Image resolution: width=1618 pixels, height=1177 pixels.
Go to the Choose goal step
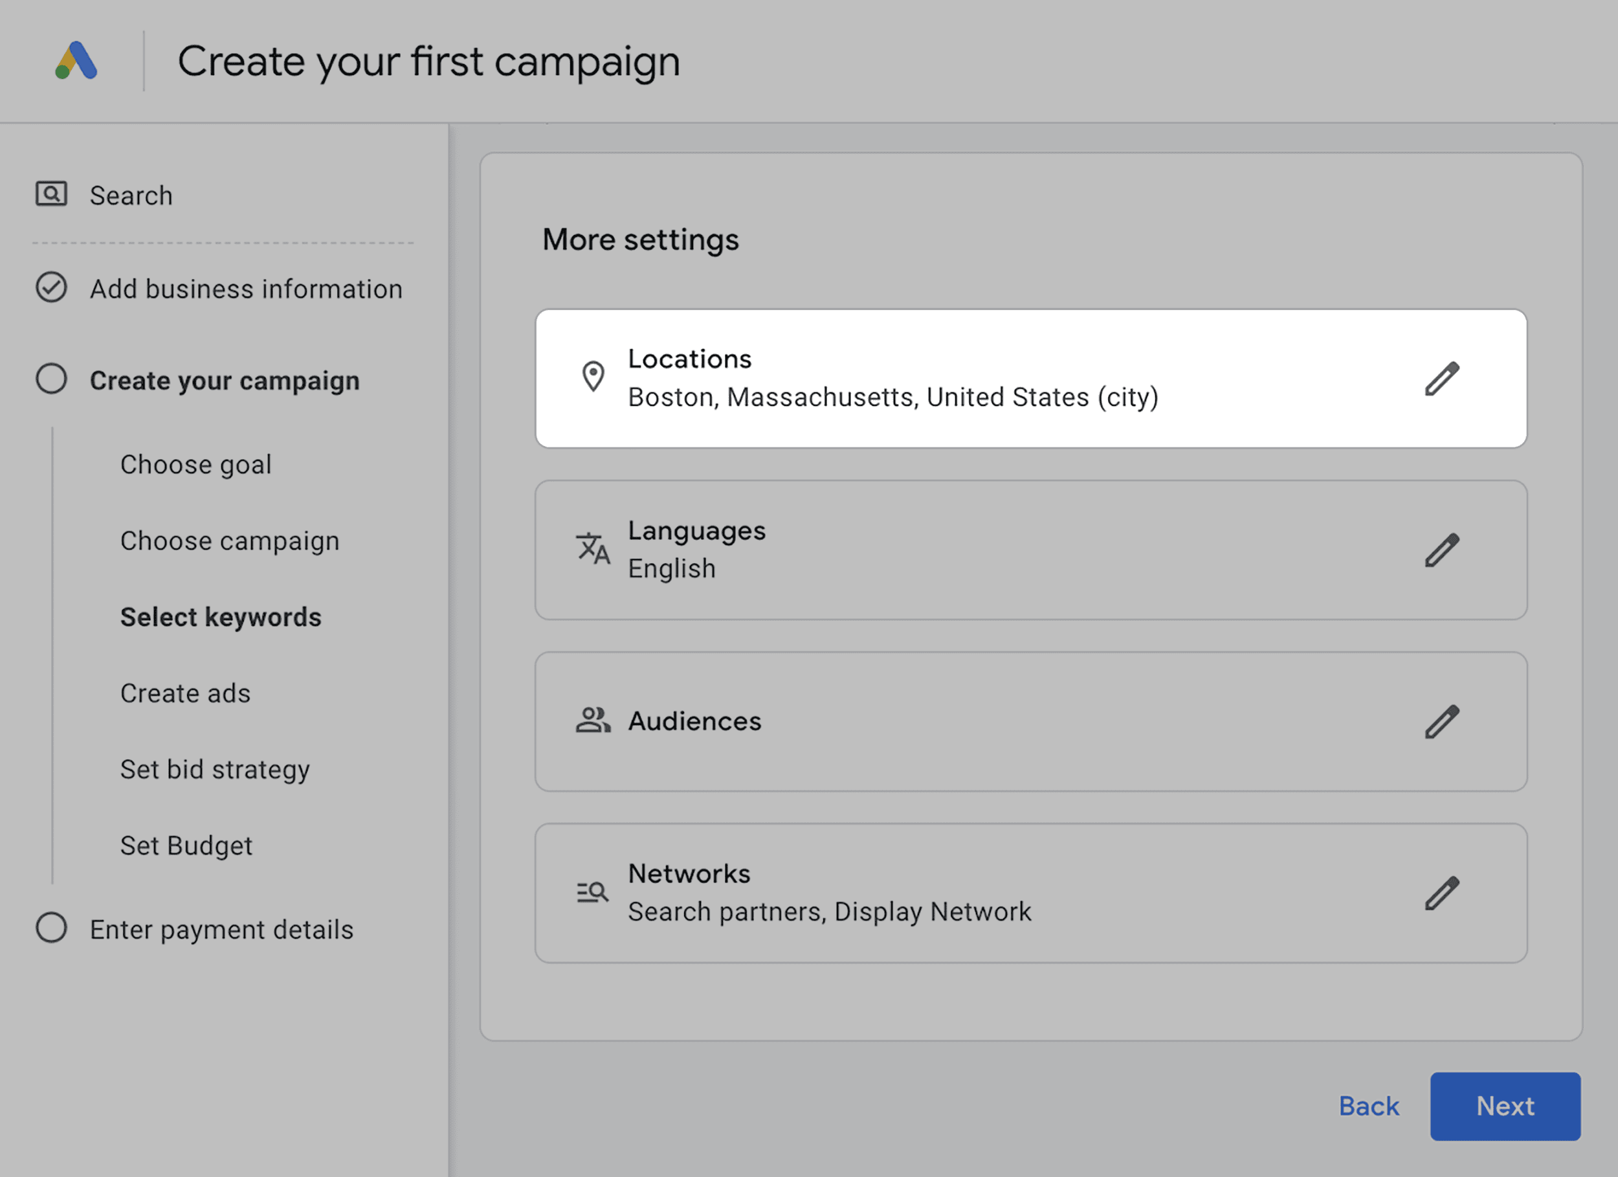(x=195, y=465)
